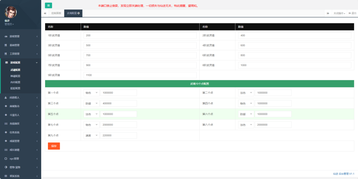The image size is (358, 179).
Task: Collapse the 游戏配置 menu chevron
Action: click(37, 63)
